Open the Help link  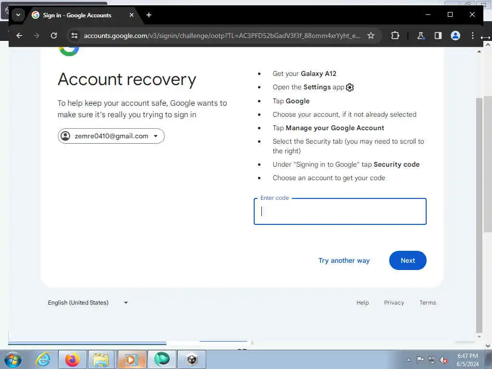click(x=362, y=303)
